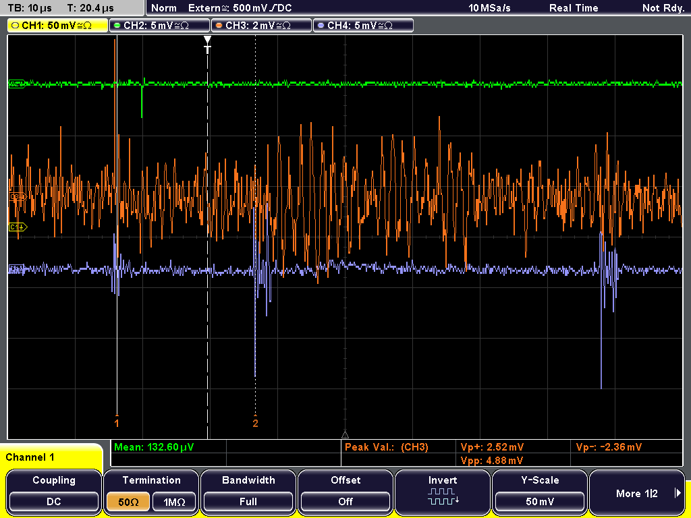Click the 10 MSa/s sample rate

(489, 8)
